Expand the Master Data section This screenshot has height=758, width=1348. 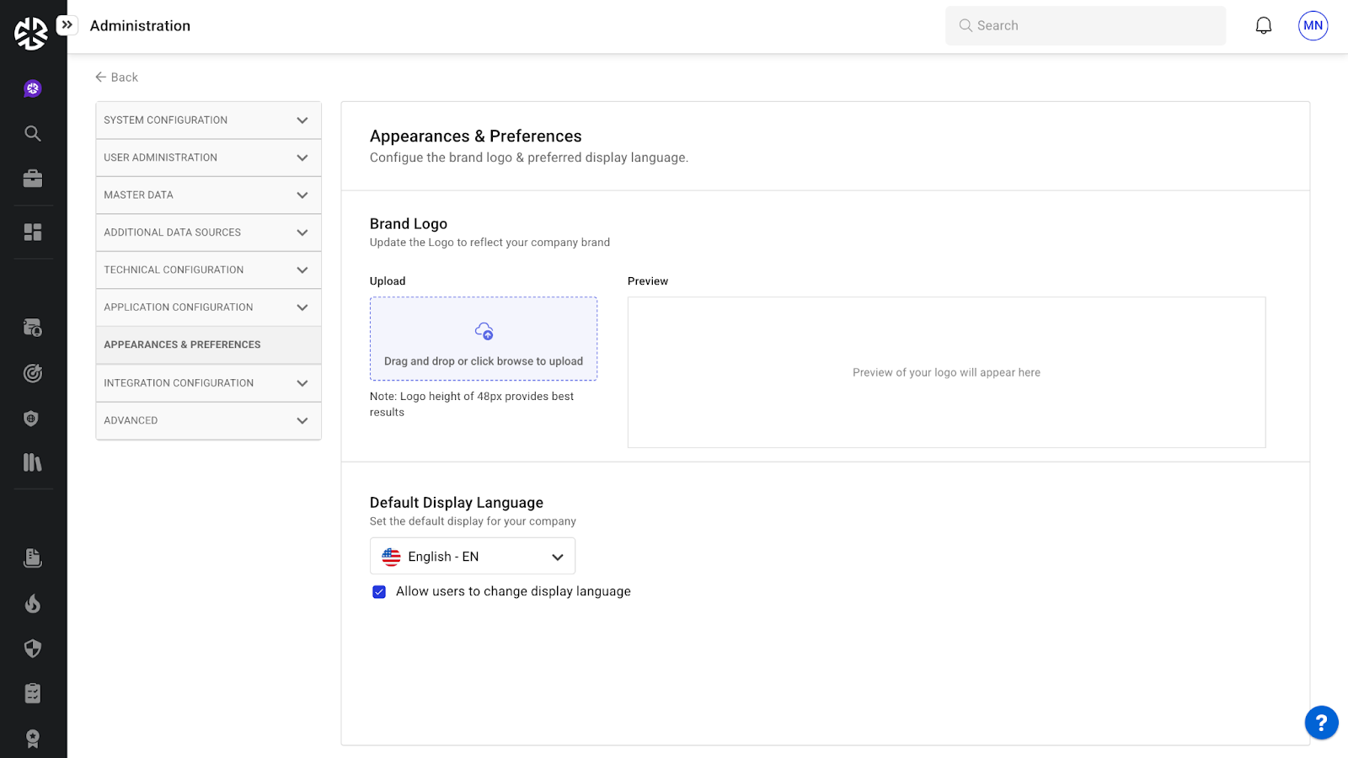[208, 195]
